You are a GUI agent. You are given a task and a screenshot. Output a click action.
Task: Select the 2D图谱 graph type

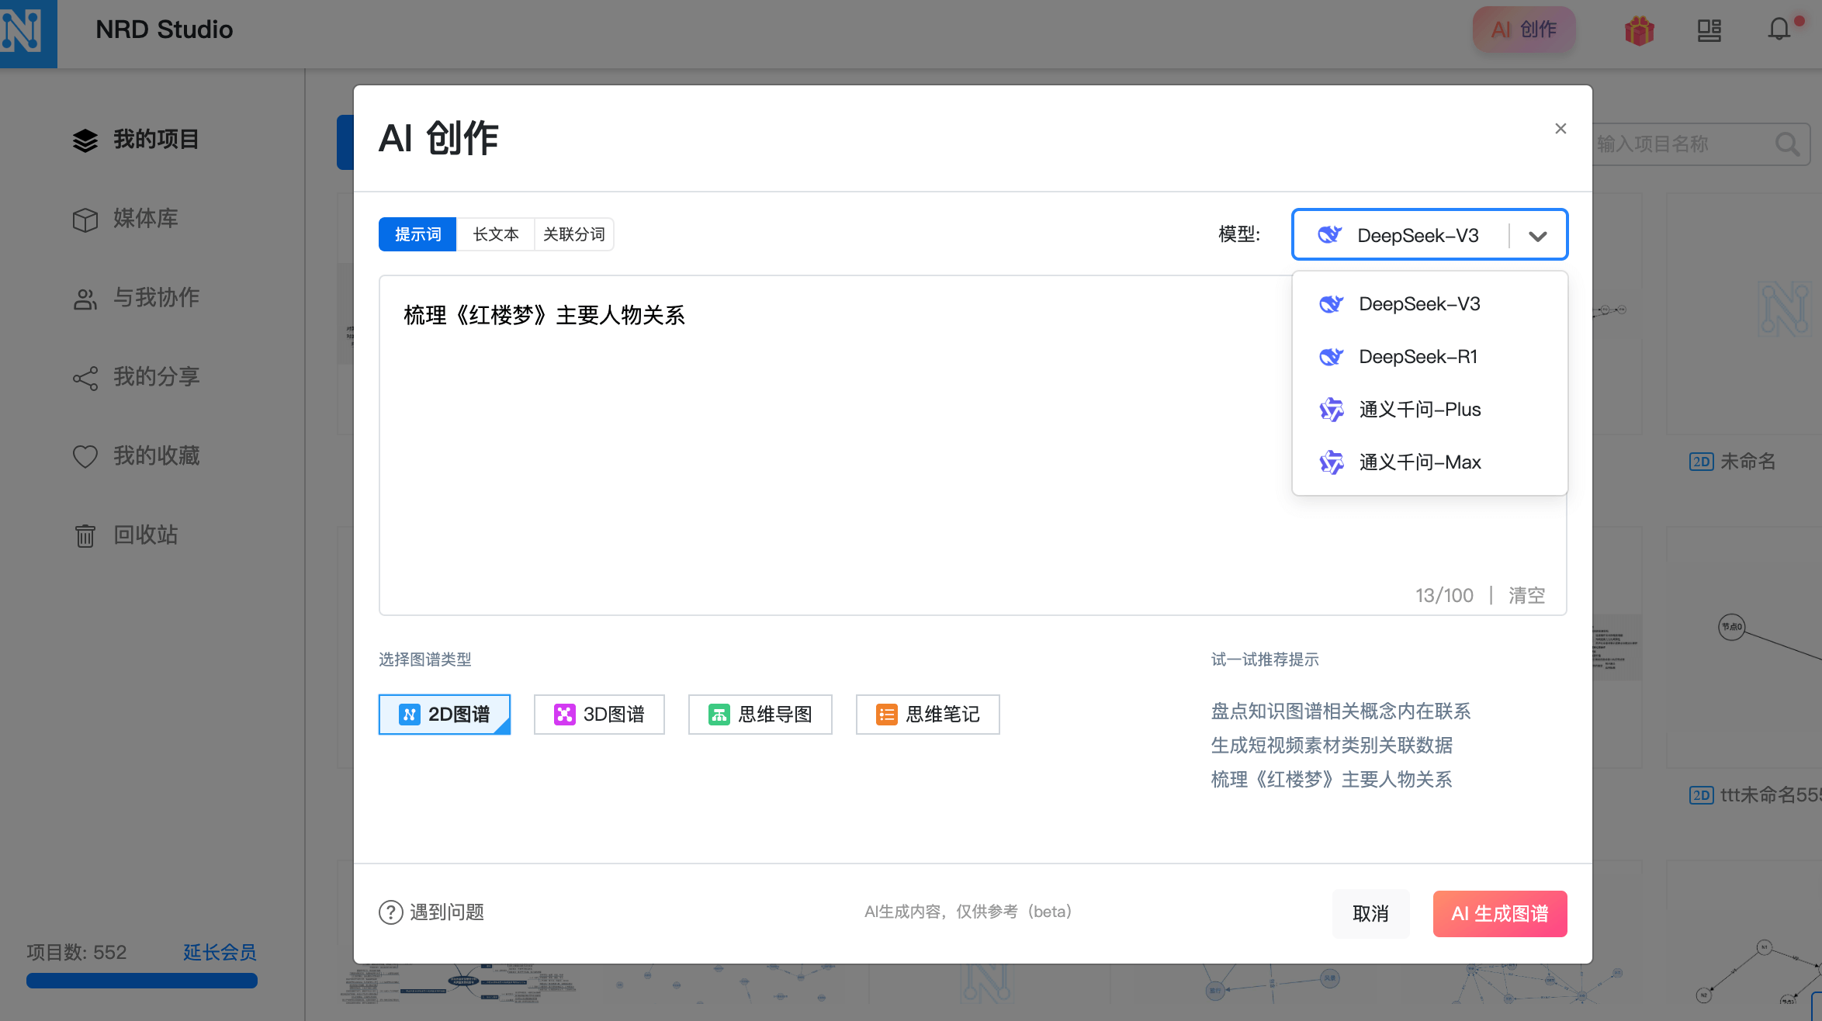[445, 715]
